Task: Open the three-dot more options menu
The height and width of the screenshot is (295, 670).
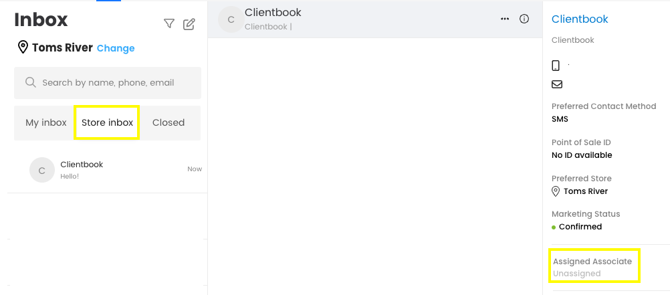Action: tap(505, 19)
